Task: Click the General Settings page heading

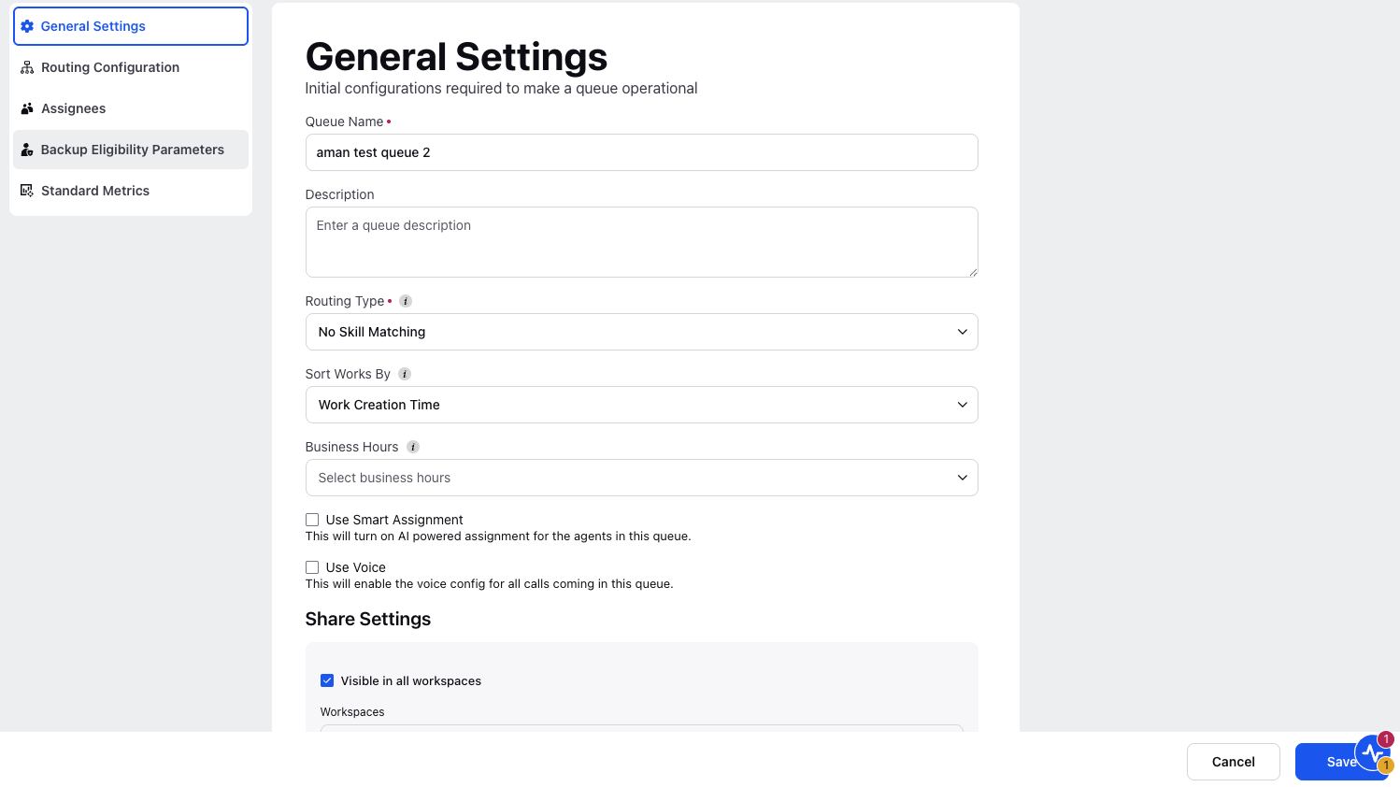Action: pos(457,57)
